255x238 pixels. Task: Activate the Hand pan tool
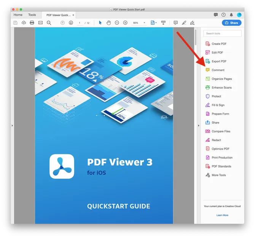(108, 23)
